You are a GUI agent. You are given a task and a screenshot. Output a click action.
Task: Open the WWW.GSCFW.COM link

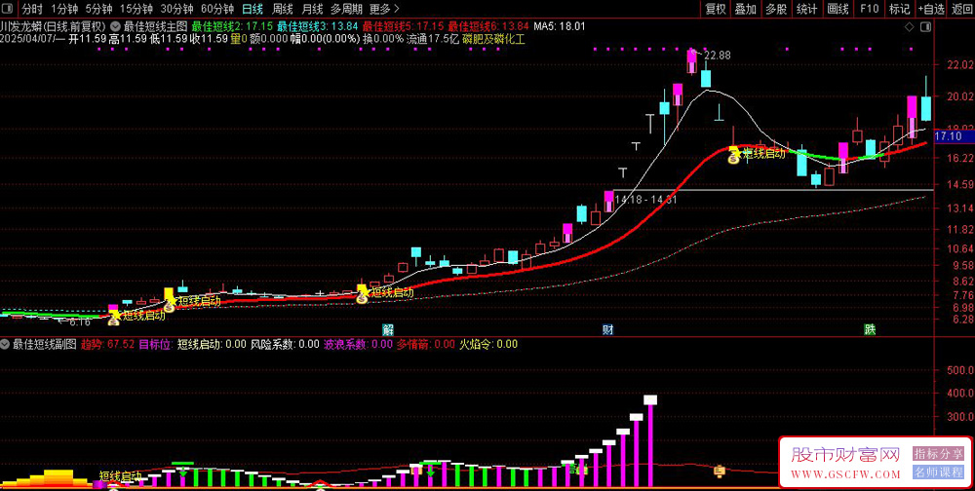click(845, 474)
